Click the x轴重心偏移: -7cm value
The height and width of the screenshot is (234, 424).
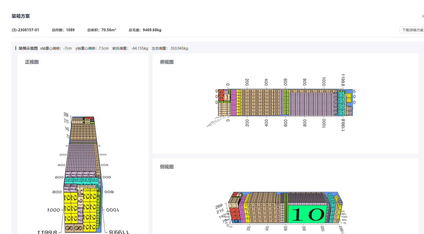point(56,48)
